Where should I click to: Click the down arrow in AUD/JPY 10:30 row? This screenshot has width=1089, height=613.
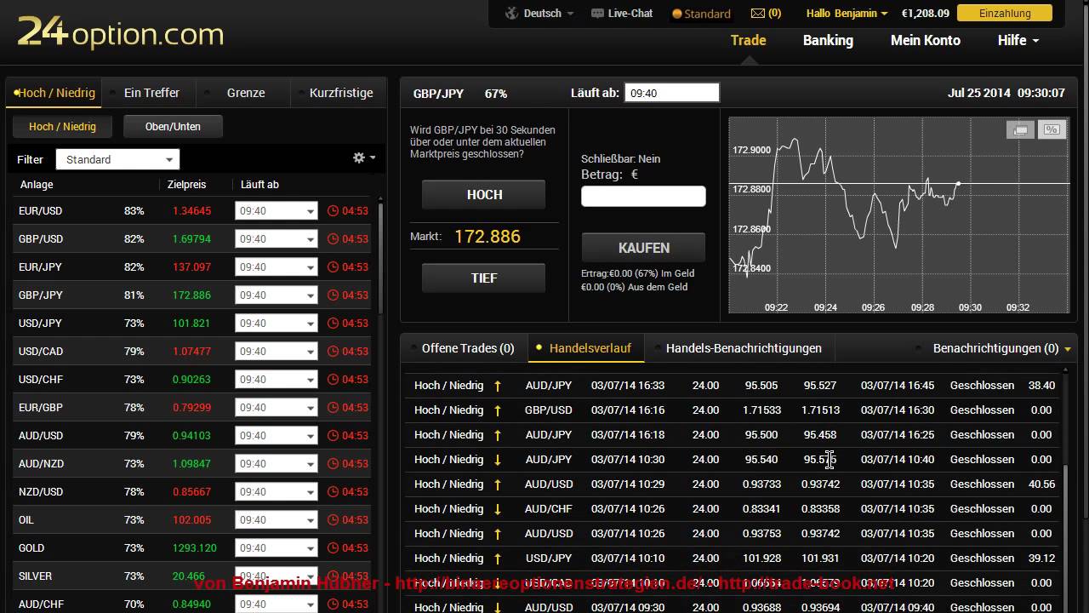tap(498, 460)
